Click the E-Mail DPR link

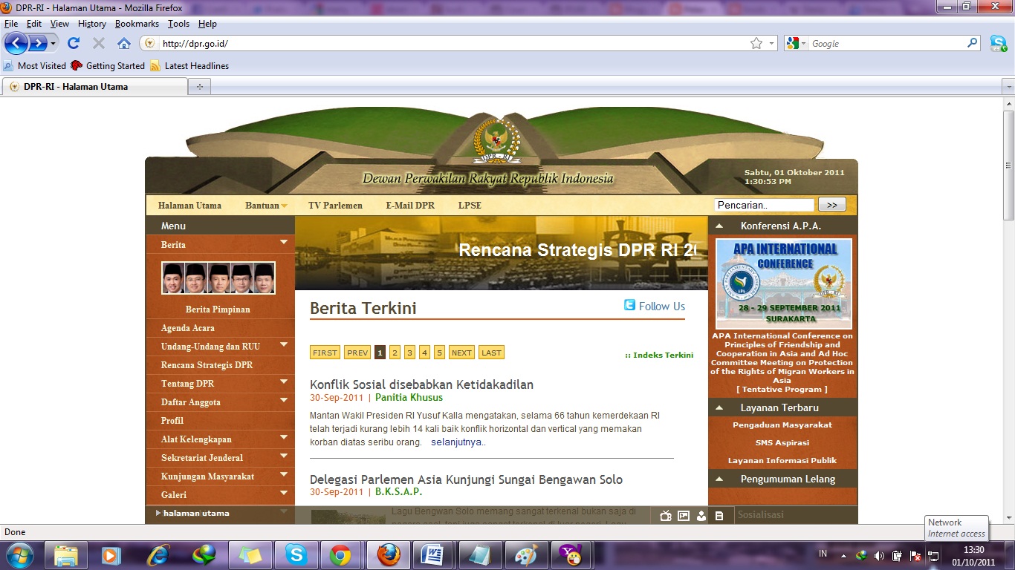click(x=410, y=206)
